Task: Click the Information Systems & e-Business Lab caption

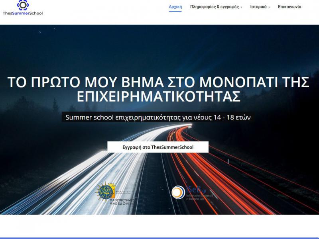Action: [200, 197]
